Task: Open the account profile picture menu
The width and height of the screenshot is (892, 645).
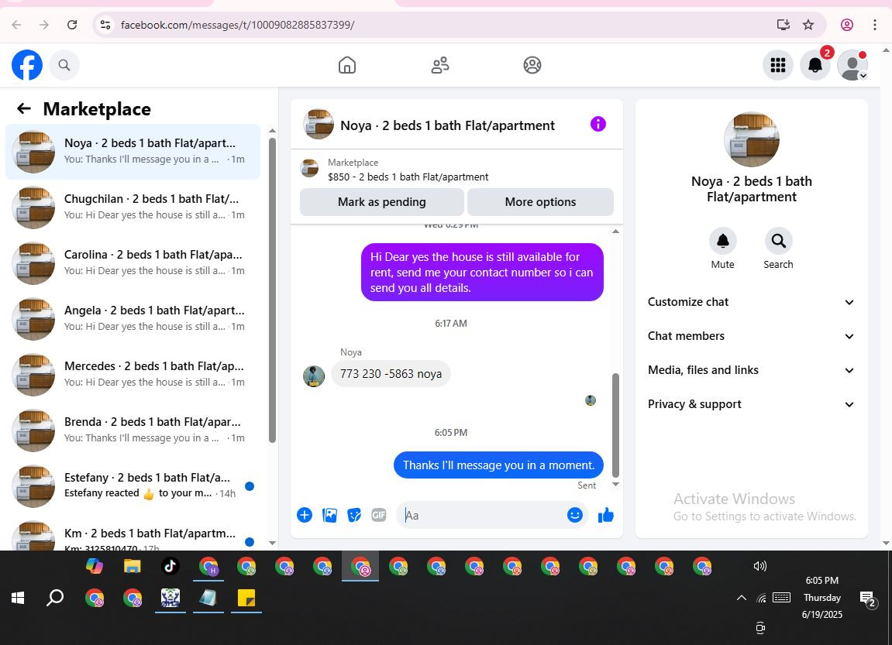Action: click(852, 65)
